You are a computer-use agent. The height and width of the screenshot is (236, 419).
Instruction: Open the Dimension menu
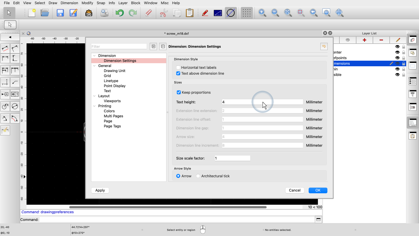coord(69,3)
